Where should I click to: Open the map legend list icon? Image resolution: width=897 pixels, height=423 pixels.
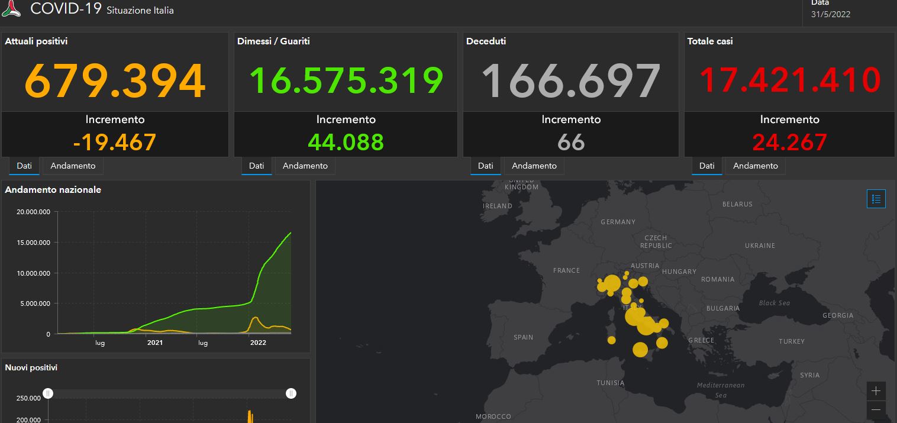click(x=876, y=199)
